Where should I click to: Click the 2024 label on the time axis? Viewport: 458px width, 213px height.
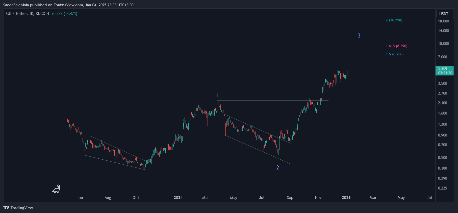pyautogui.click(x=178, y=198)
